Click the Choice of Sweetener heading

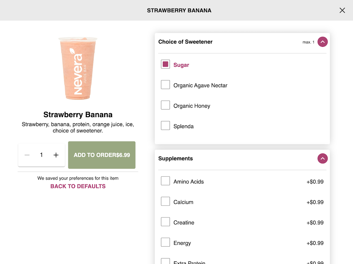point(185,42)
